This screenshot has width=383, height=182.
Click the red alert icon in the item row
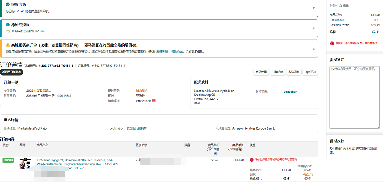(252, 160)
